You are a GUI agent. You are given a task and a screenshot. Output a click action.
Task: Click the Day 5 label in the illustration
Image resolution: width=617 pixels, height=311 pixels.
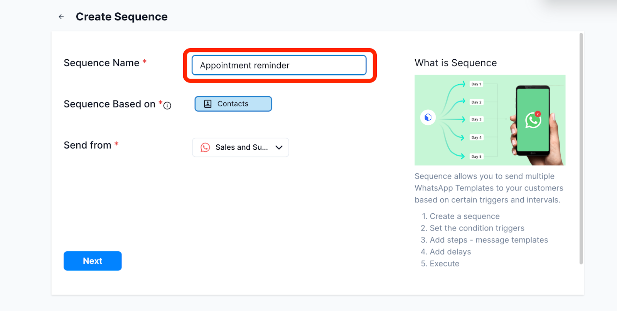coord(476,157)
